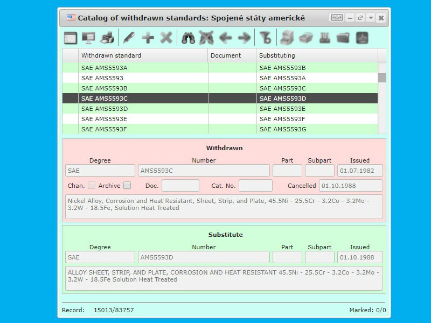Select SAE AMS5593B in Withdrawn standard column
Viewport: 431px width, 323px height.
(104, 88)
